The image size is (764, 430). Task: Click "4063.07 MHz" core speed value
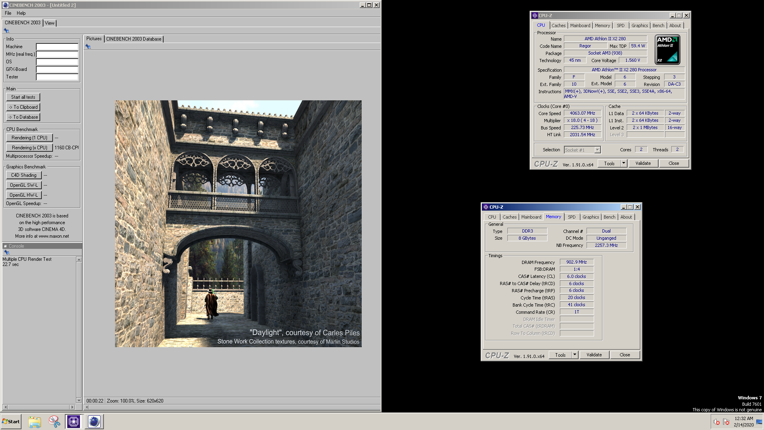click(582, 113)
